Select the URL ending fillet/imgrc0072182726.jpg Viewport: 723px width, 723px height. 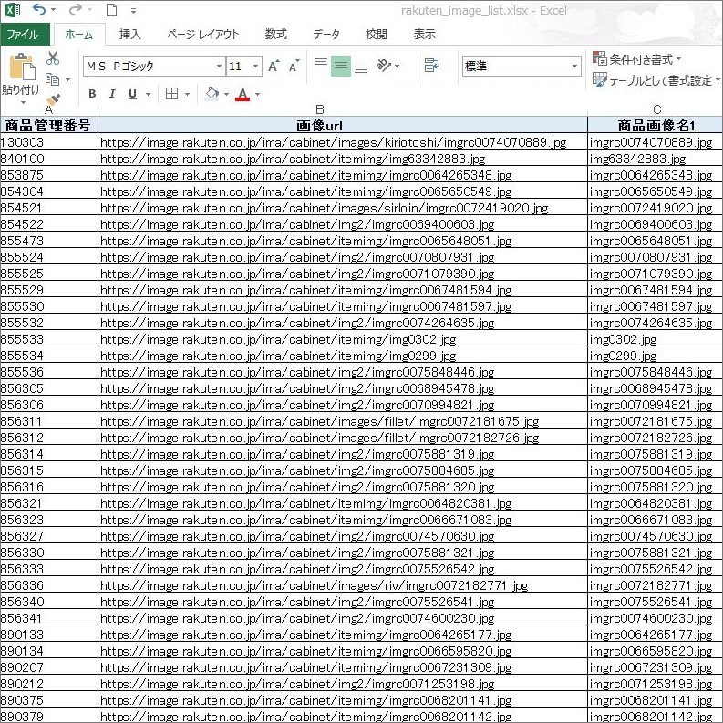pos(343,438)
